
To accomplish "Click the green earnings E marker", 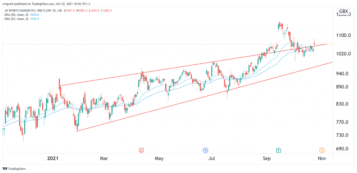I will [x=279, y=150].
